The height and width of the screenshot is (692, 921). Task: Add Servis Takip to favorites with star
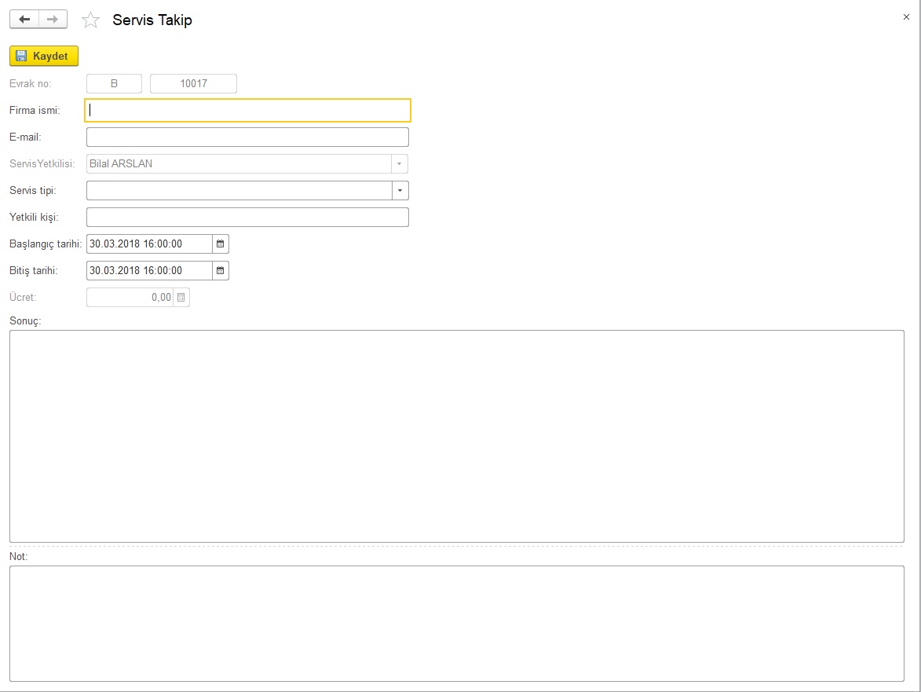[91, 20]
